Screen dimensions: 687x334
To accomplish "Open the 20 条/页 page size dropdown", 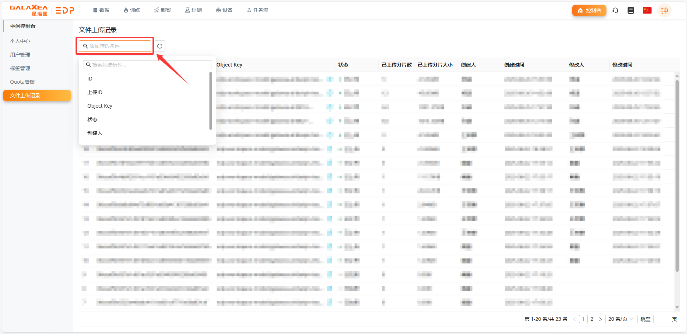I will pos(620,319).
